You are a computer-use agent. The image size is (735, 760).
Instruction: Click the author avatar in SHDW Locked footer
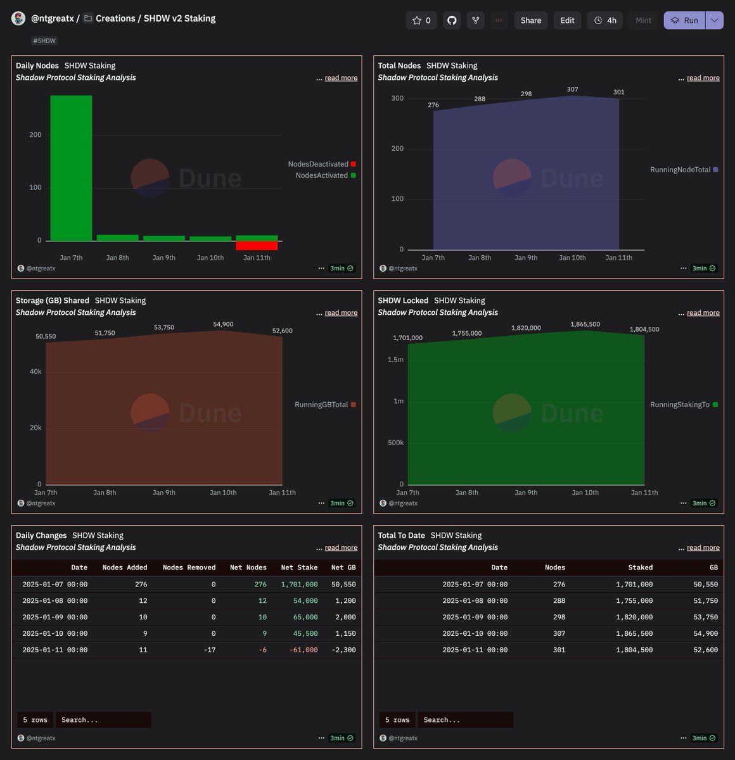pos(383,503)
